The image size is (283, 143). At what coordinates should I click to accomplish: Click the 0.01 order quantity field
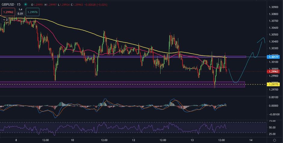20,14
